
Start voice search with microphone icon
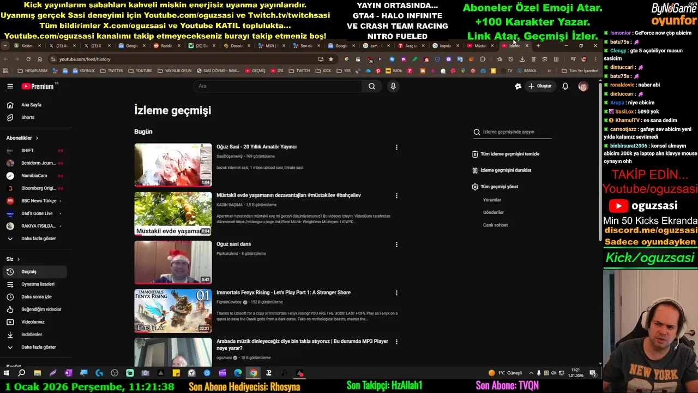tap(393, 86)
